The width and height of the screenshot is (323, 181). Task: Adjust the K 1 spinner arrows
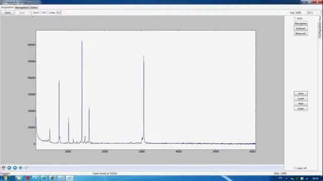[321, 13]
